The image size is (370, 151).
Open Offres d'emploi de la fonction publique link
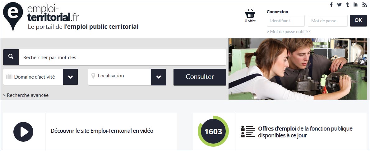[305, 132]
